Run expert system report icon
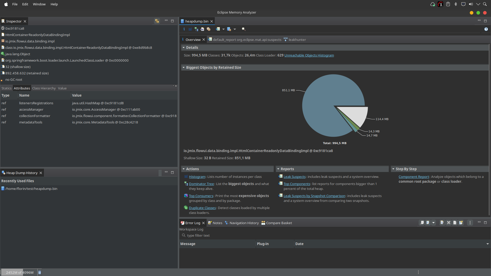491x276 pixels. [218, 29]
